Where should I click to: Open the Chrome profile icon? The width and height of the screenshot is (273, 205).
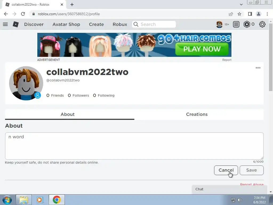tap(259, 14)
